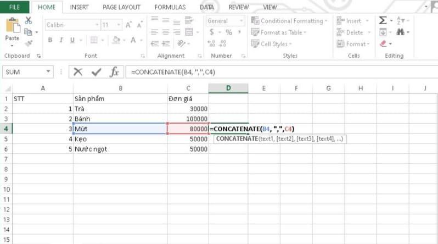Screen dimensions: 438x244
Task: Click the Increase Decimal icon
Action: (x=211, y=43)
